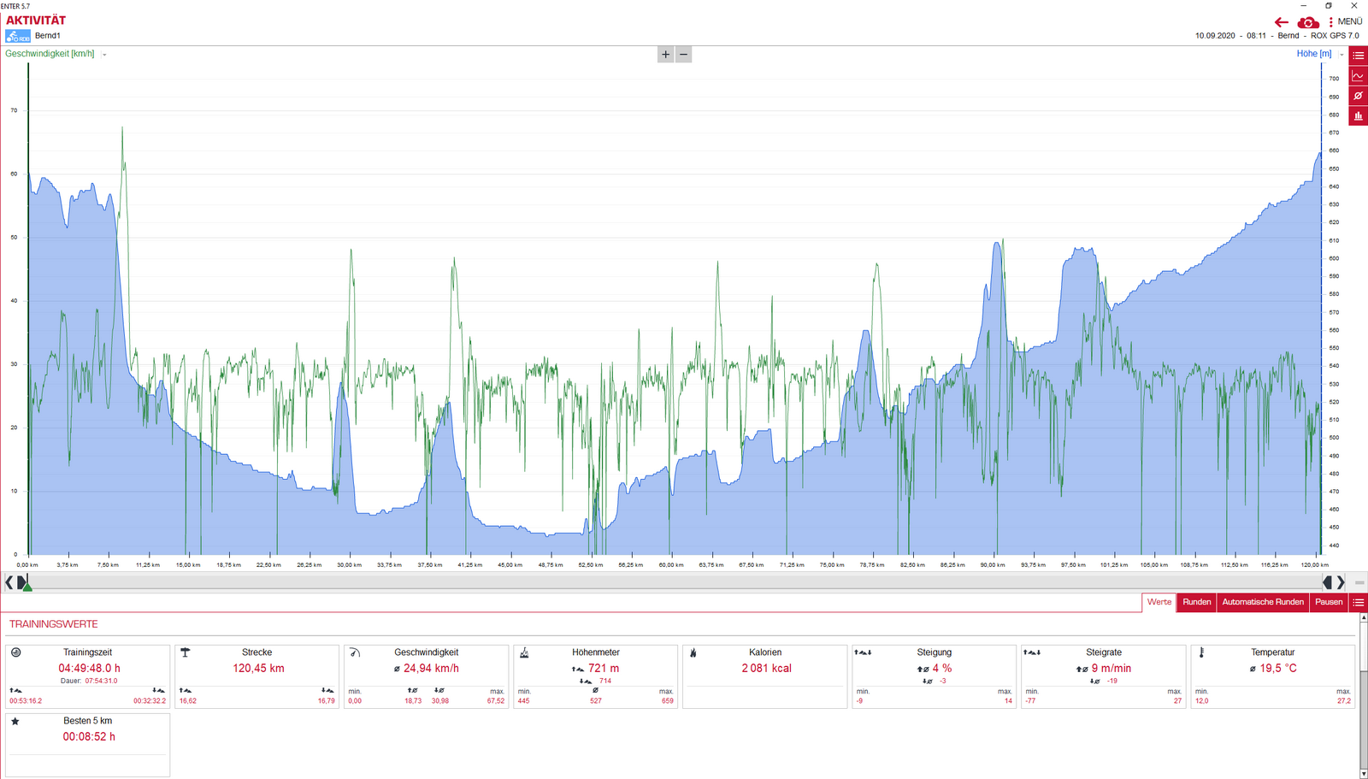The height and width of the screenshot is (779, 1368).
Task: Open the list view sidebar icon
Action: (1358, 56)
